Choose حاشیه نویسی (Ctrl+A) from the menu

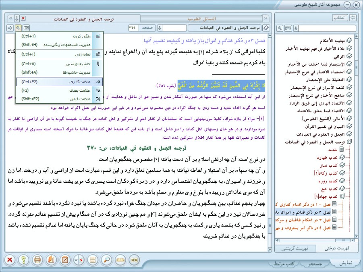tap(60, 64)
